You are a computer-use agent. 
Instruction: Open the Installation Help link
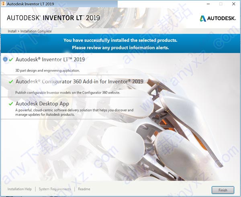point(20,189)
